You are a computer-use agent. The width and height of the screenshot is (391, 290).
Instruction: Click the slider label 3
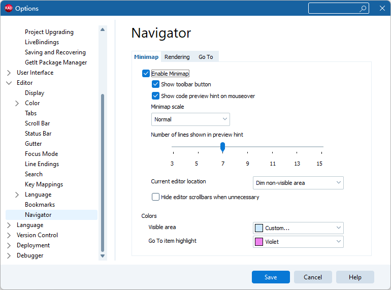(x=172, y=164)
